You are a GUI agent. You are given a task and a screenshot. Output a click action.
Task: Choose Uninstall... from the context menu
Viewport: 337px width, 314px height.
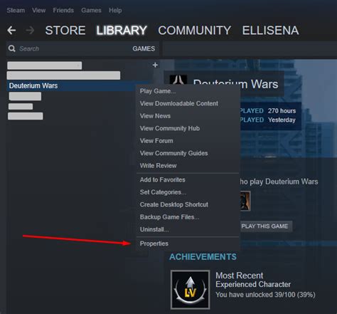[x=154, y=229]
